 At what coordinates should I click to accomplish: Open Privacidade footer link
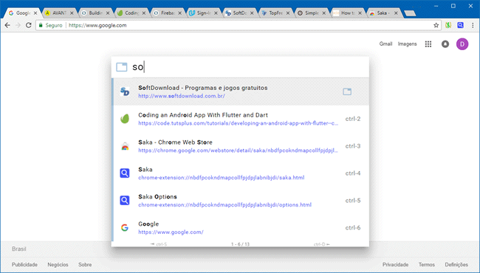pos(395,264)
